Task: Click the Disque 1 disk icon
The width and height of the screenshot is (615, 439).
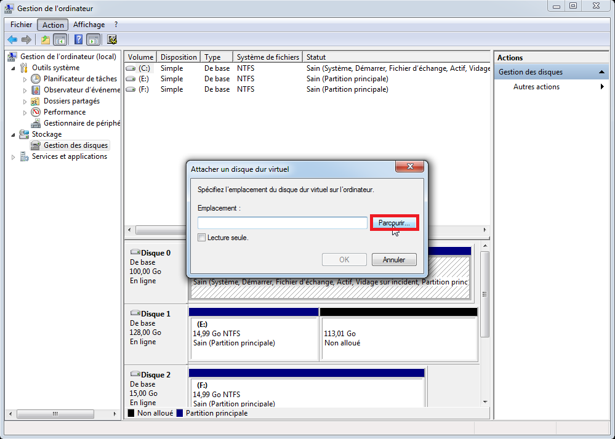Action: pos(135,313)
